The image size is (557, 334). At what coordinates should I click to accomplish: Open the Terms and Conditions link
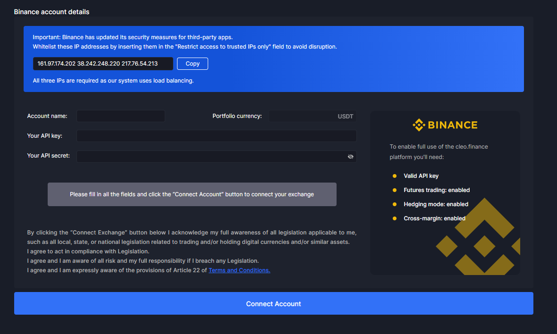[239, 270]
